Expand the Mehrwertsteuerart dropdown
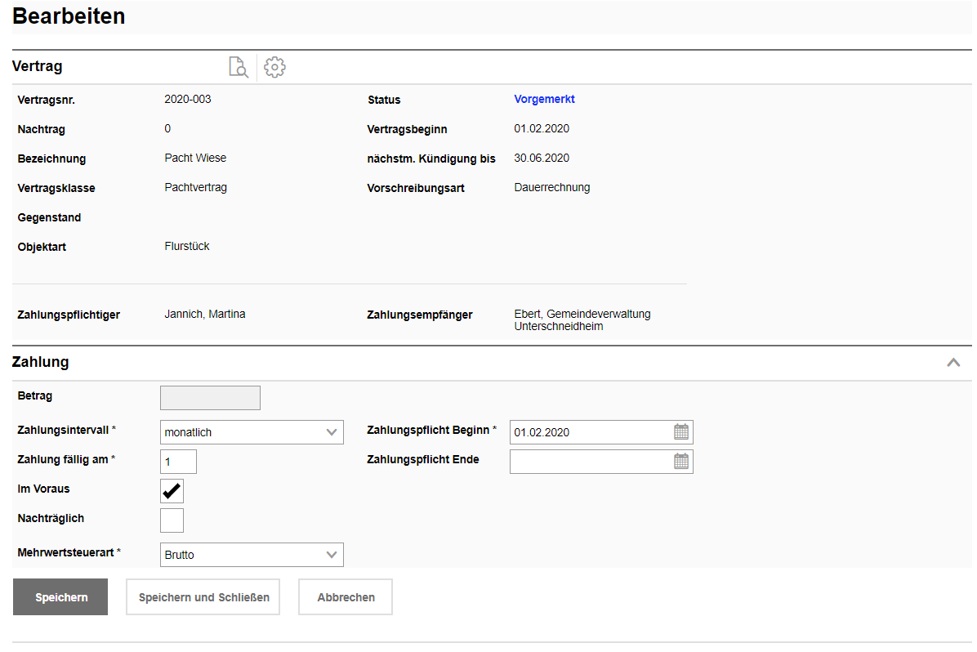Viewport: 977px width, 652px height. click(252, 555)
